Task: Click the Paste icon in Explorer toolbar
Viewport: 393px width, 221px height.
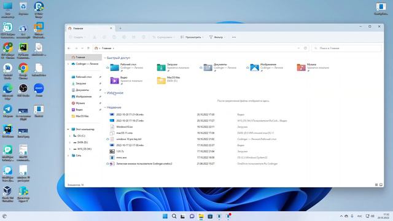Action: (x=114, y=37)
